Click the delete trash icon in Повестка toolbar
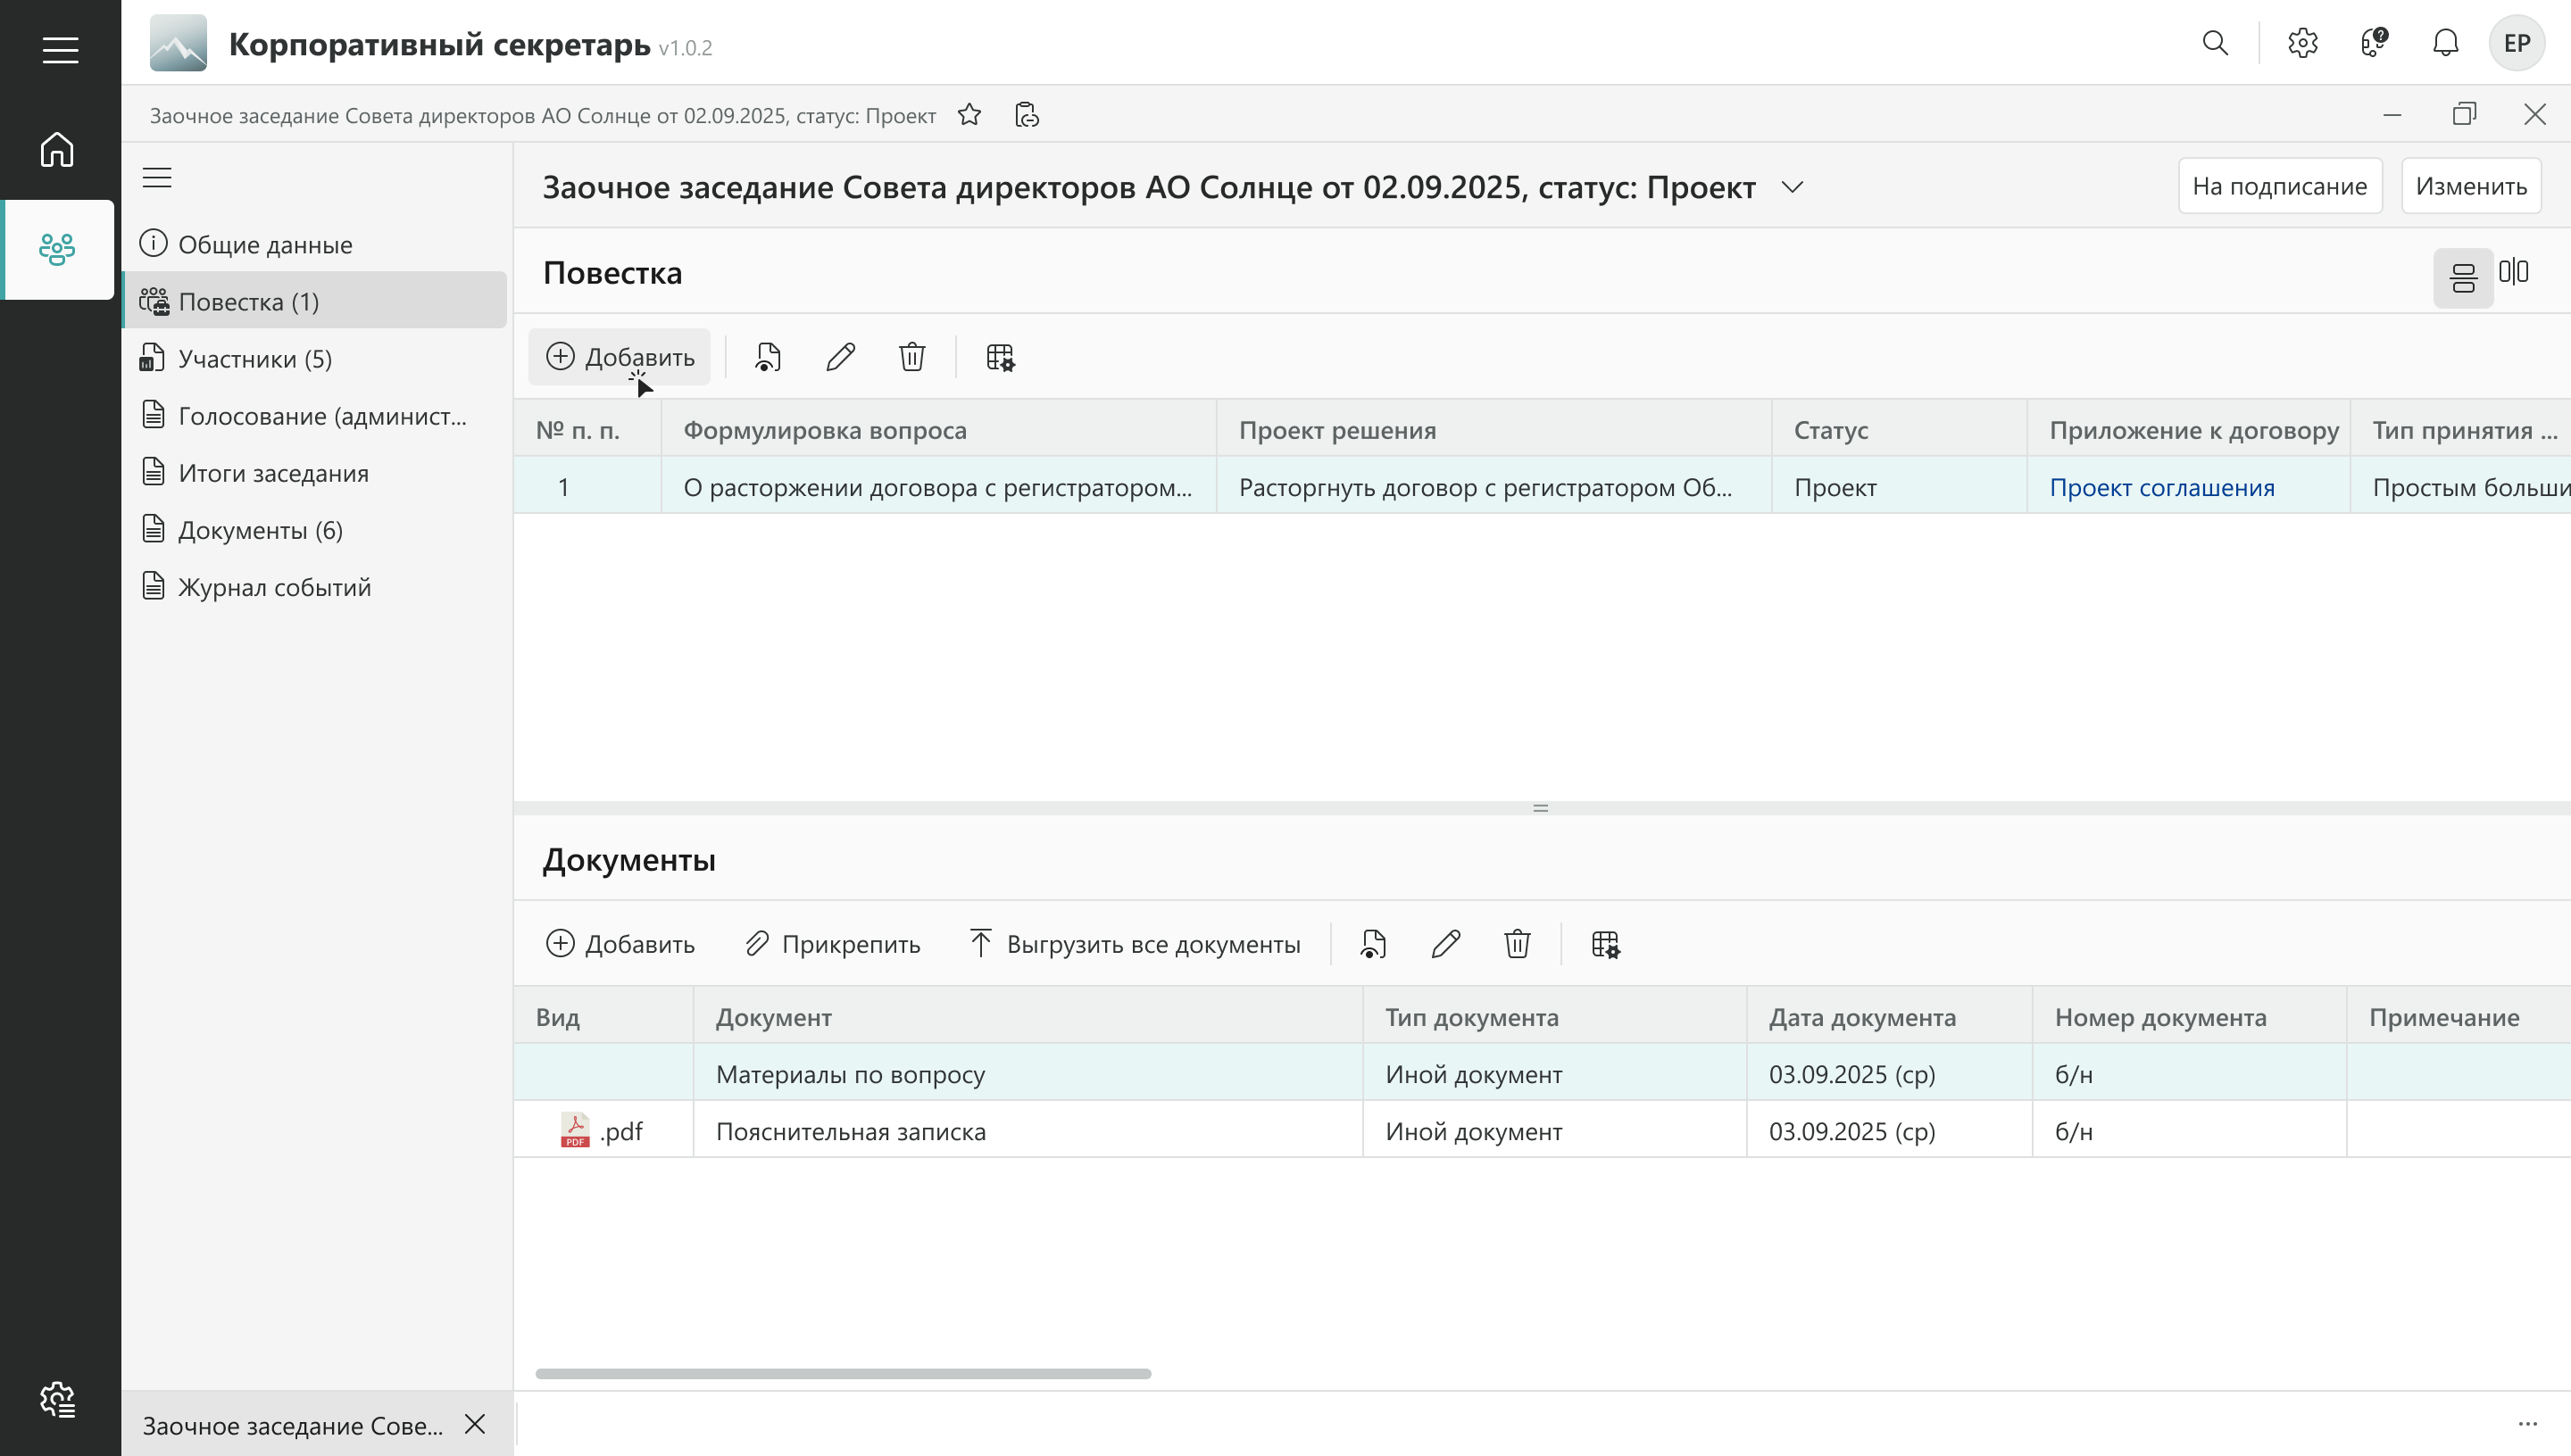 click(x=911, y=357)
